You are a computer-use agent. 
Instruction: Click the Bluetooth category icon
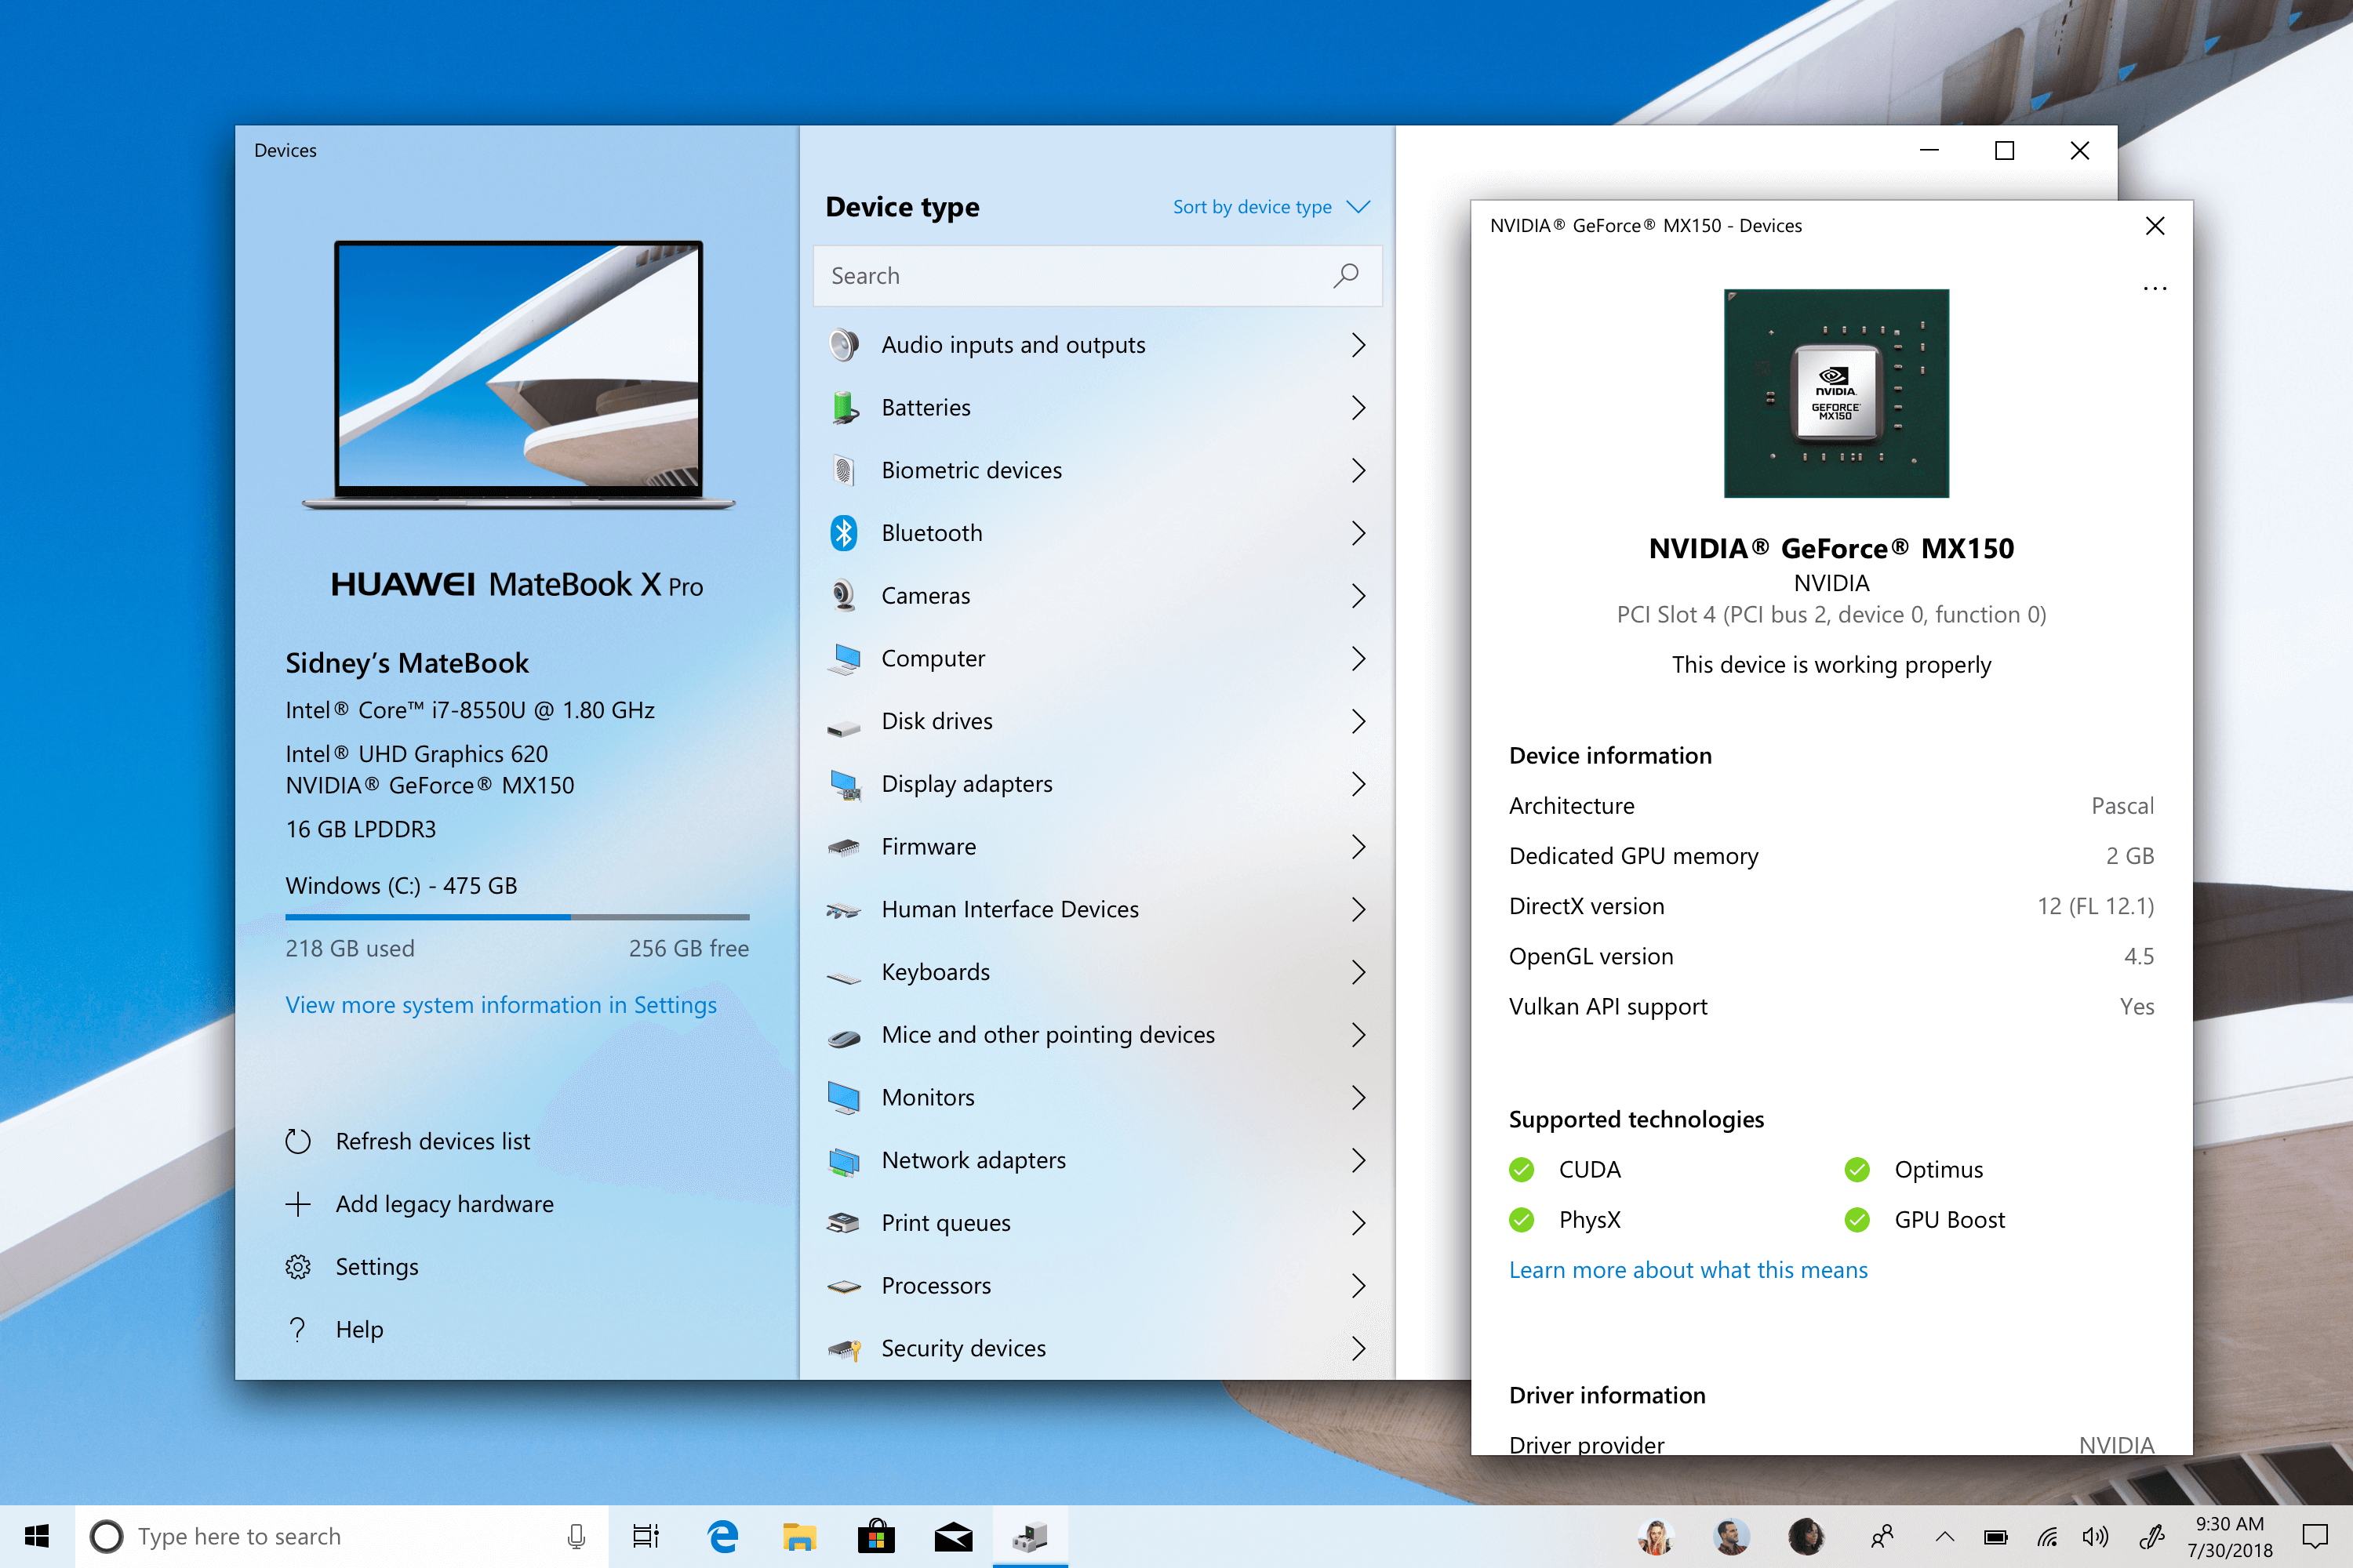coord(845,533)
